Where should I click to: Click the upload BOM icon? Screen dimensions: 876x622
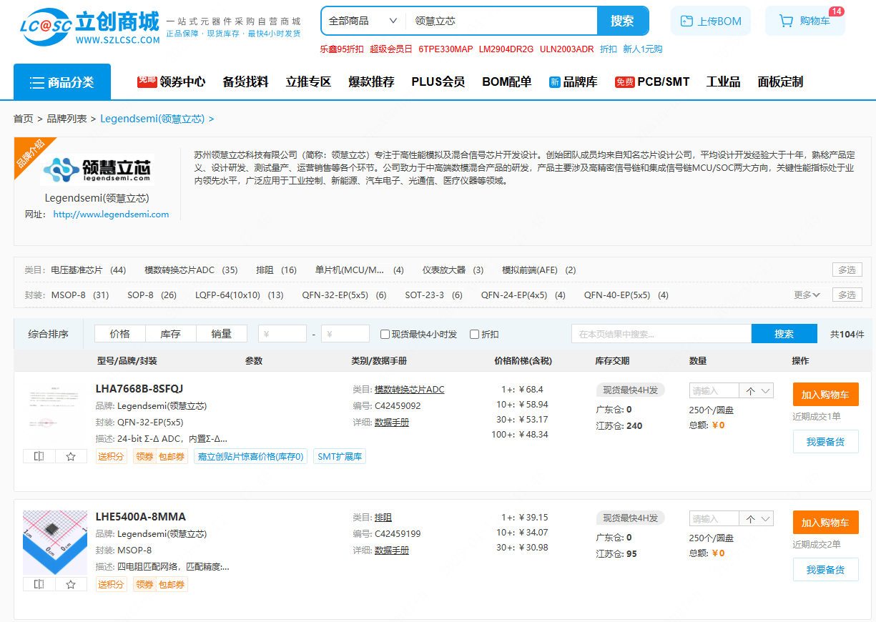(686, 21)
